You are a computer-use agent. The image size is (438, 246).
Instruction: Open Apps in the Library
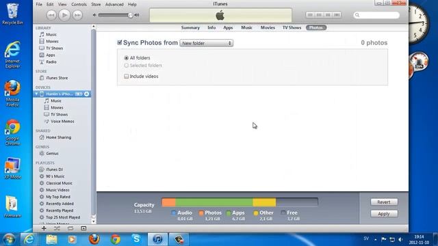[50, 55]
